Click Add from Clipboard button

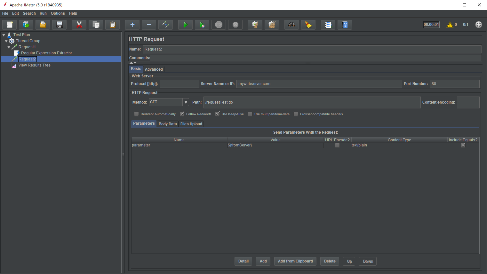coord(295,261)
